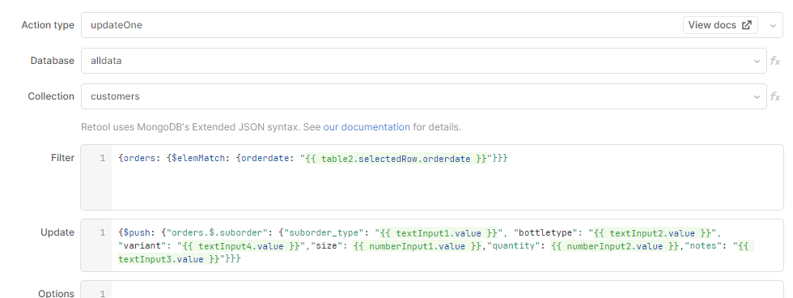The width and height of the screenshot is (793, 298).
Task: Open the "our documentation" link
Action: [x=367, y=127]
